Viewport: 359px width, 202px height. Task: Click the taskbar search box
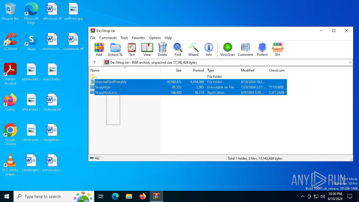(54, 196)
